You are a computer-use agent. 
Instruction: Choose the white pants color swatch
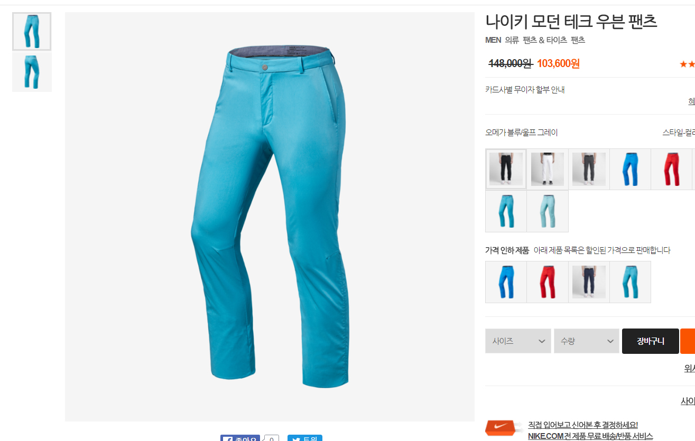(547, 169)
